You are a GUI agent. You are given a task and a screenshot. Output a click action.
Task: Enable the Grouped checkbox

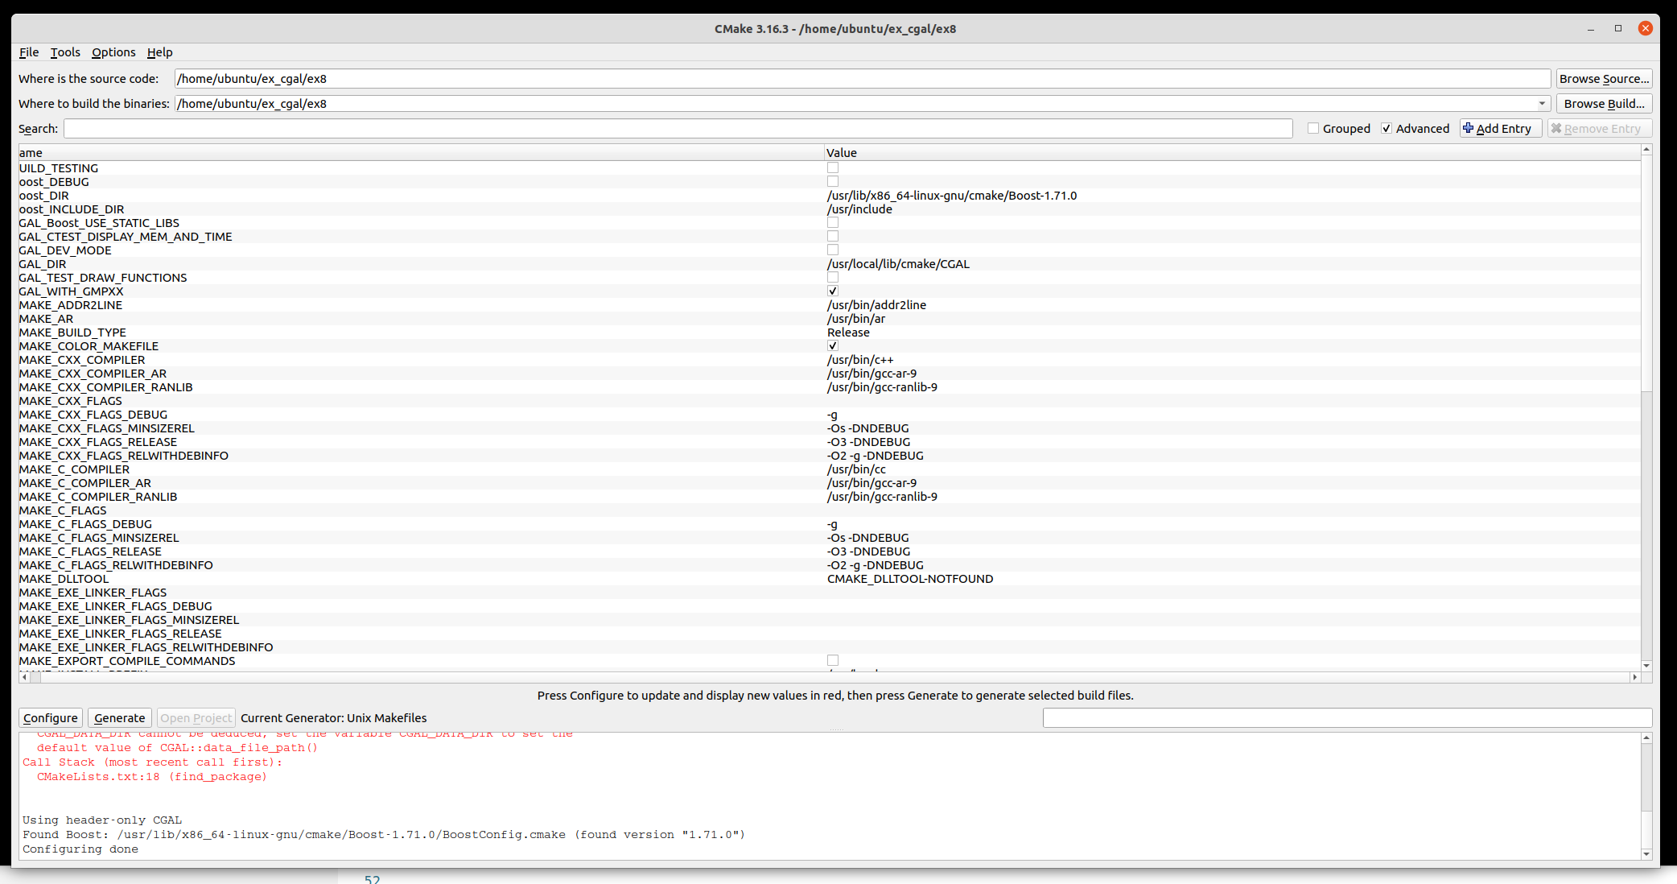pos(1313,128)
